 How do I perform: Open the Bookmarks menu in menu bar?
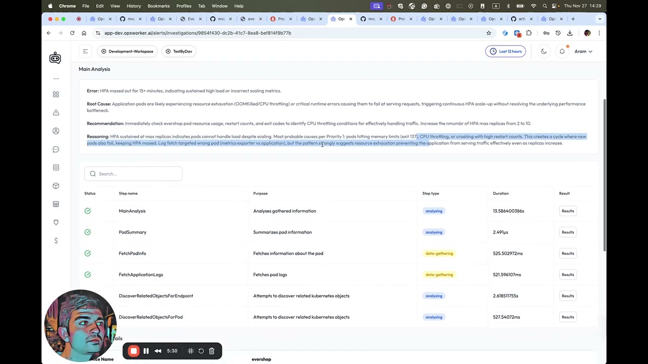coord(158,6)
